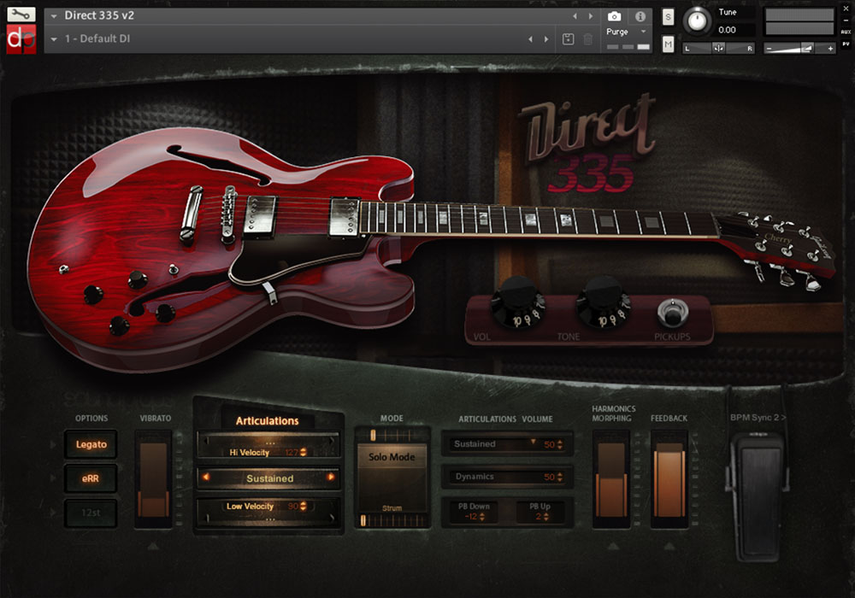The image size is (855, 598).
Task: Click the 1 - Default DI snapshot name
Action: tap(97, 38)
